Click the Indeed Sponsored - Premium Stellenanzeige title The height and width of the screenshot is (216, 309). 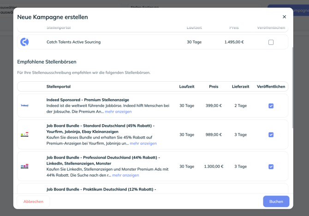click(x=88, y=100)
